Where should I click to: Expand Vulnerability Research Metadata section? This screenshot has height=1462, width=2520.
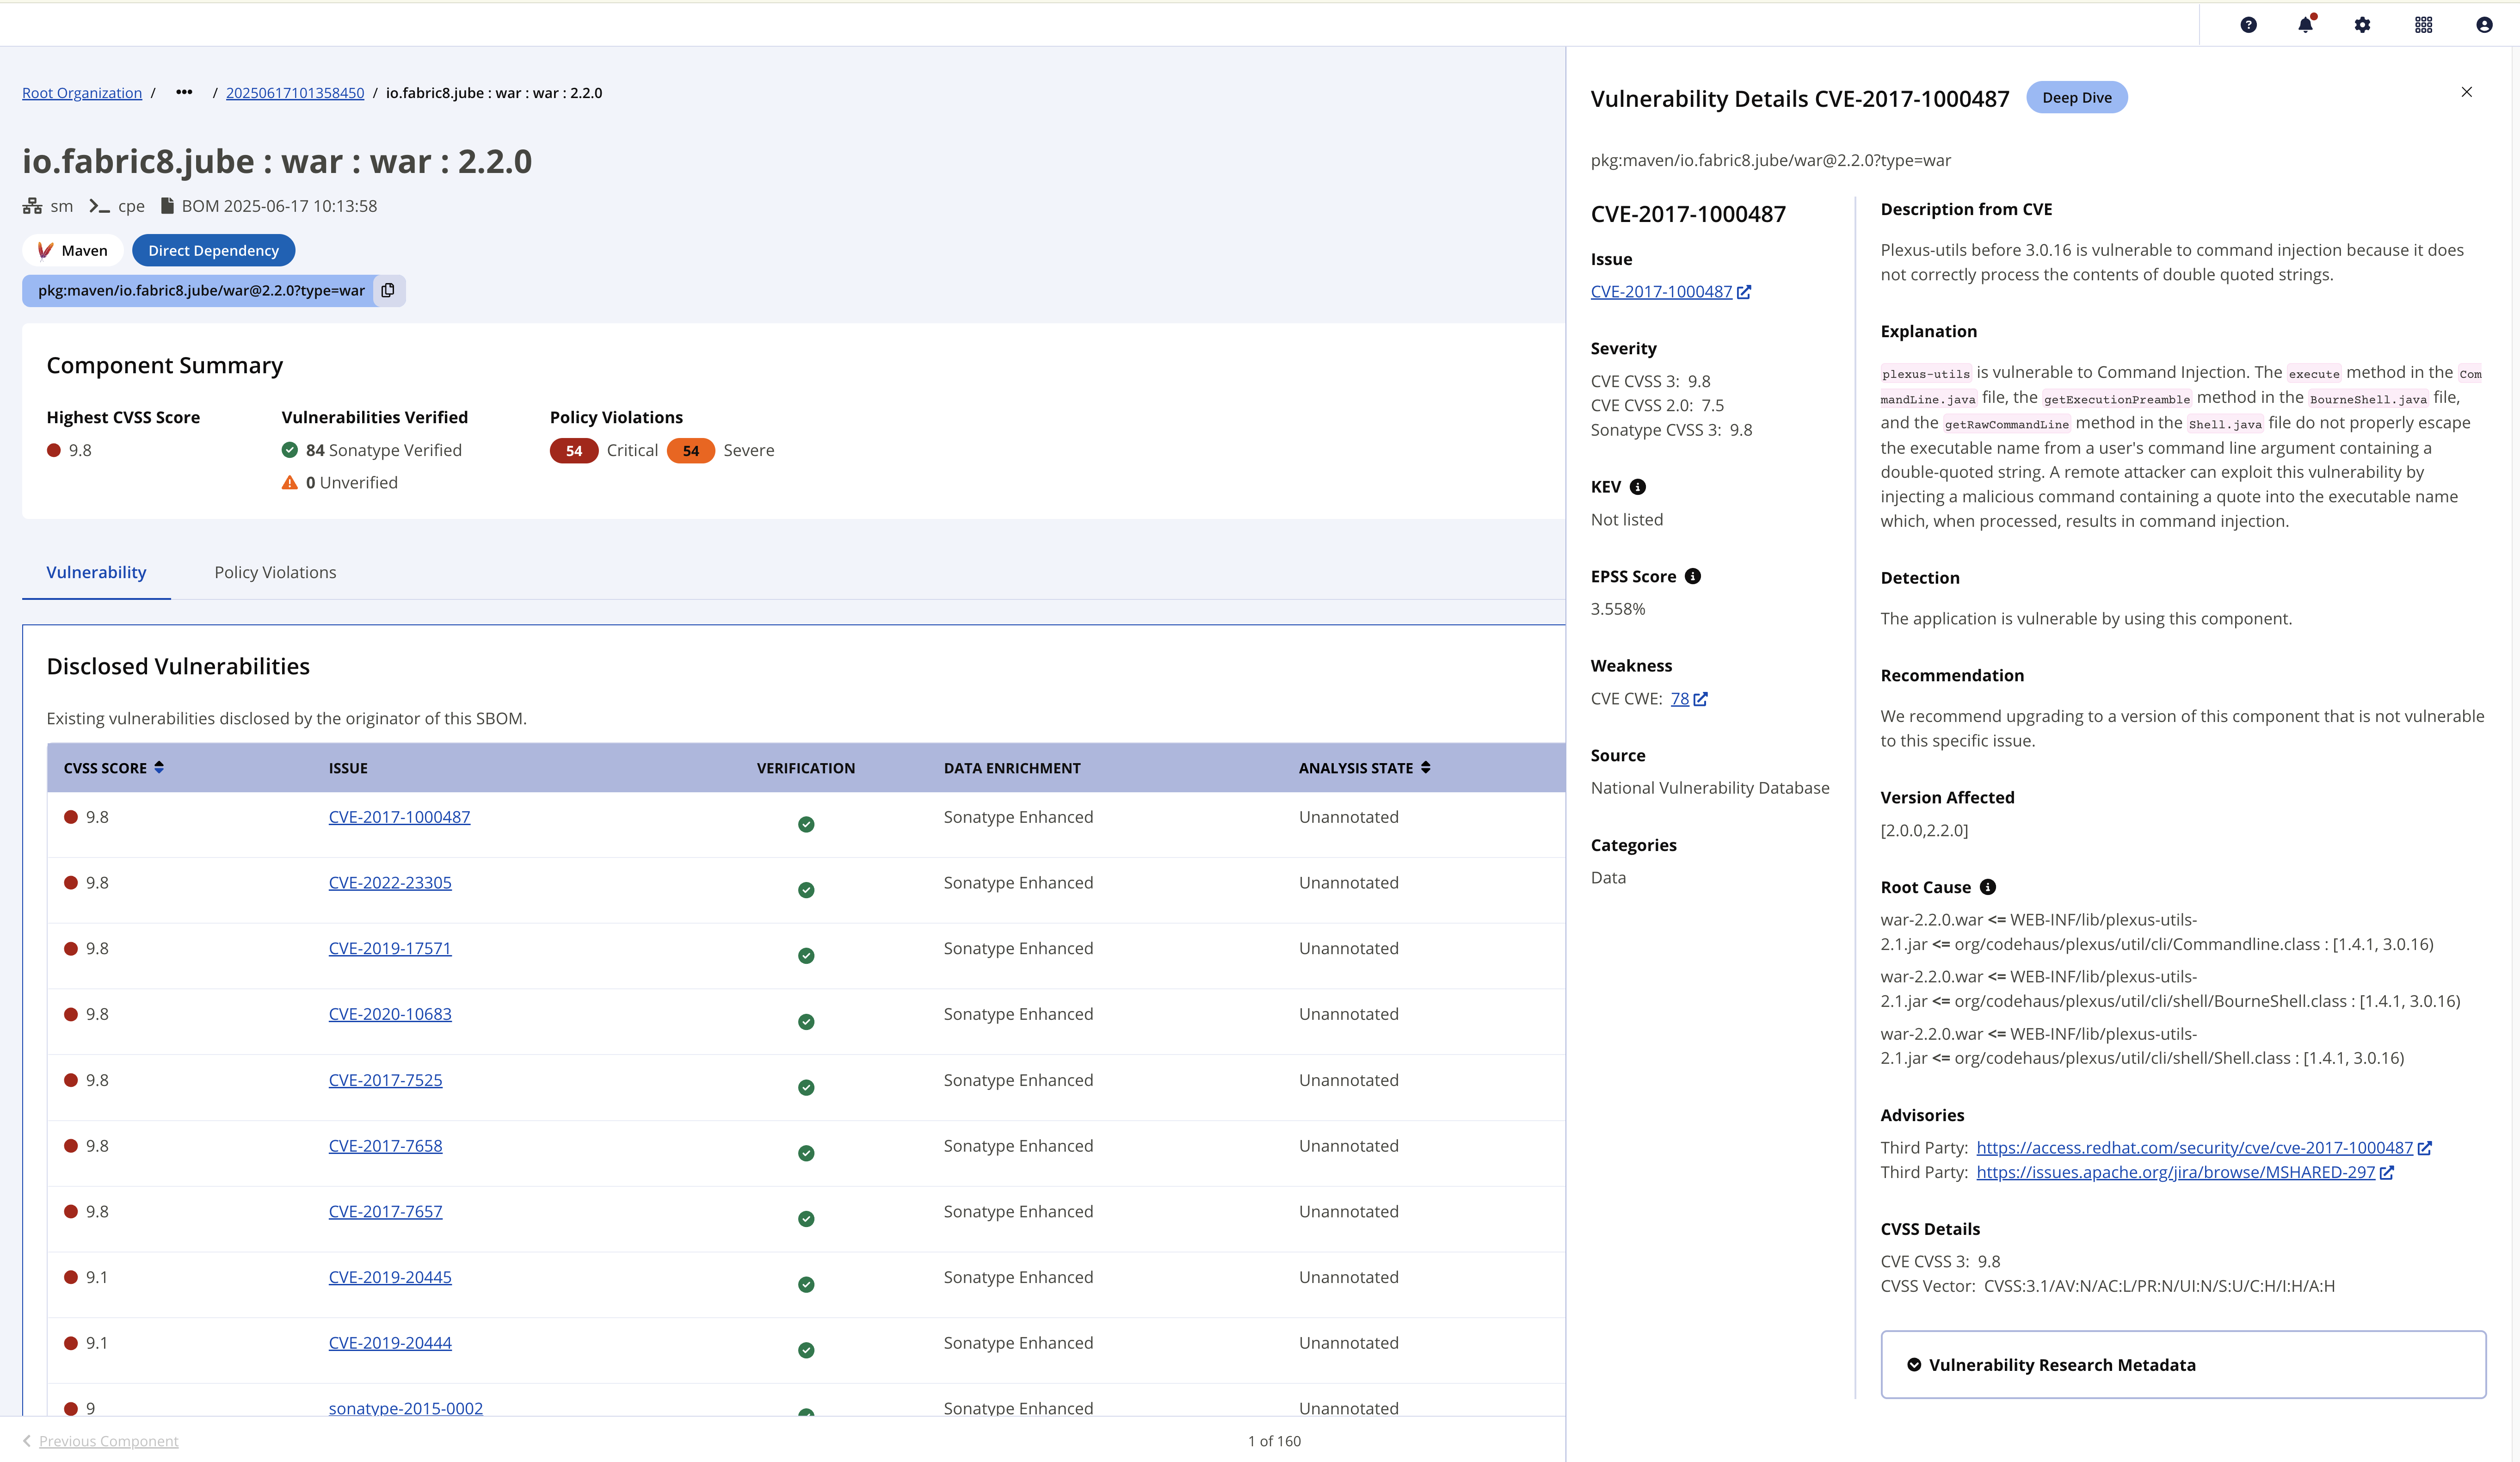tap(2183, 1365)
